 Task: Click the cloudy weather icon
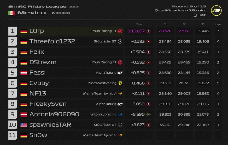pos(195,15)
